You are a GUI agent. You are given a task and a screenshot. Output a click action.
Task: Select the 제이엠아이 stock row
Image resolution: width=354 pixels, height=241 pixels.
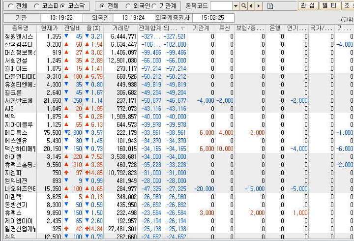[x=179, y=221]
